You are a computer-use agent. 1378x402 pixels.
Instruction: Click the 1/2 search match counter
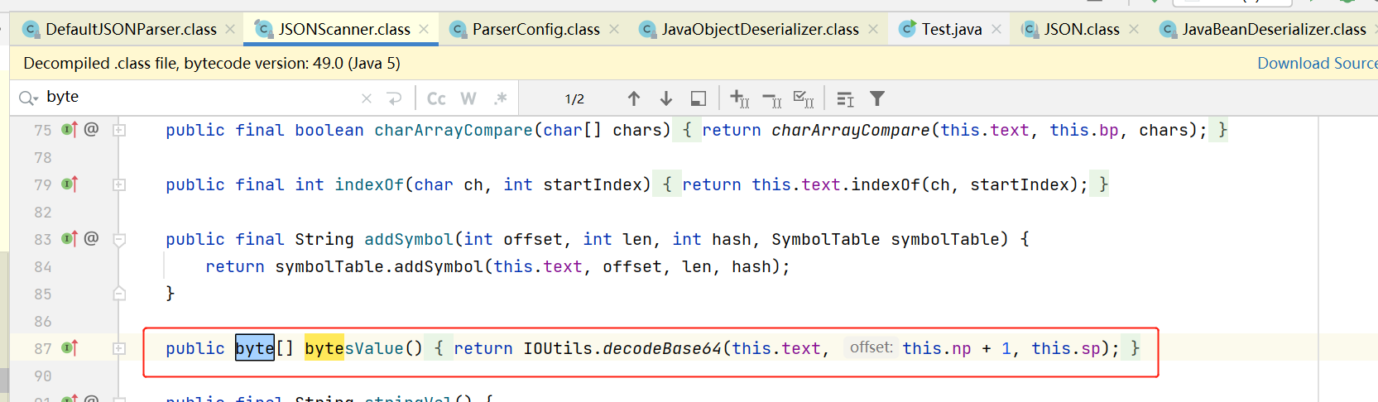point(574,99)
